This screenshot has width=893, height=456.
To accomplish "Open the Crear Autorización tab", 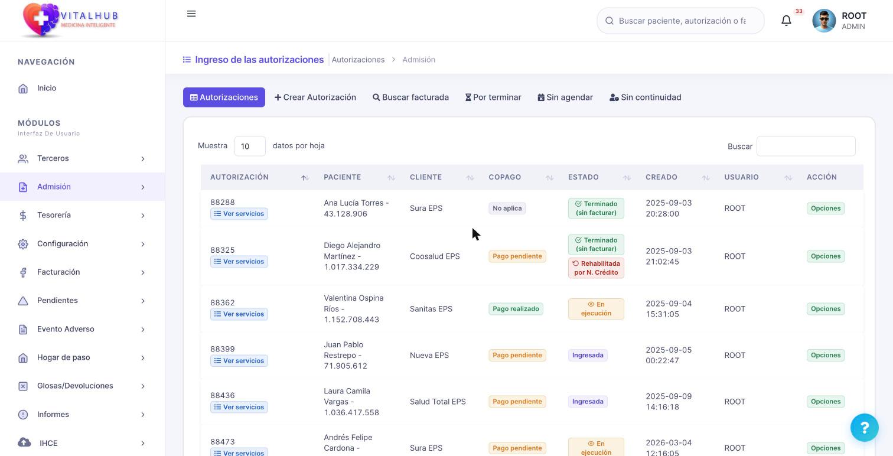I will click(315, 97).
